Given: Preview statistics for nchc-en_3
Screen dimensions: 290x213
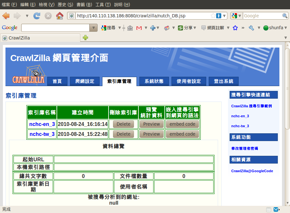Looking at the screenshot, I should tap(152, 124).
